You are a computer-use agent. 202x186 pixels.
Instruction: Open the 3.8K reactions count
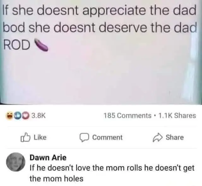pyautogui.click(x=39, y=116)
